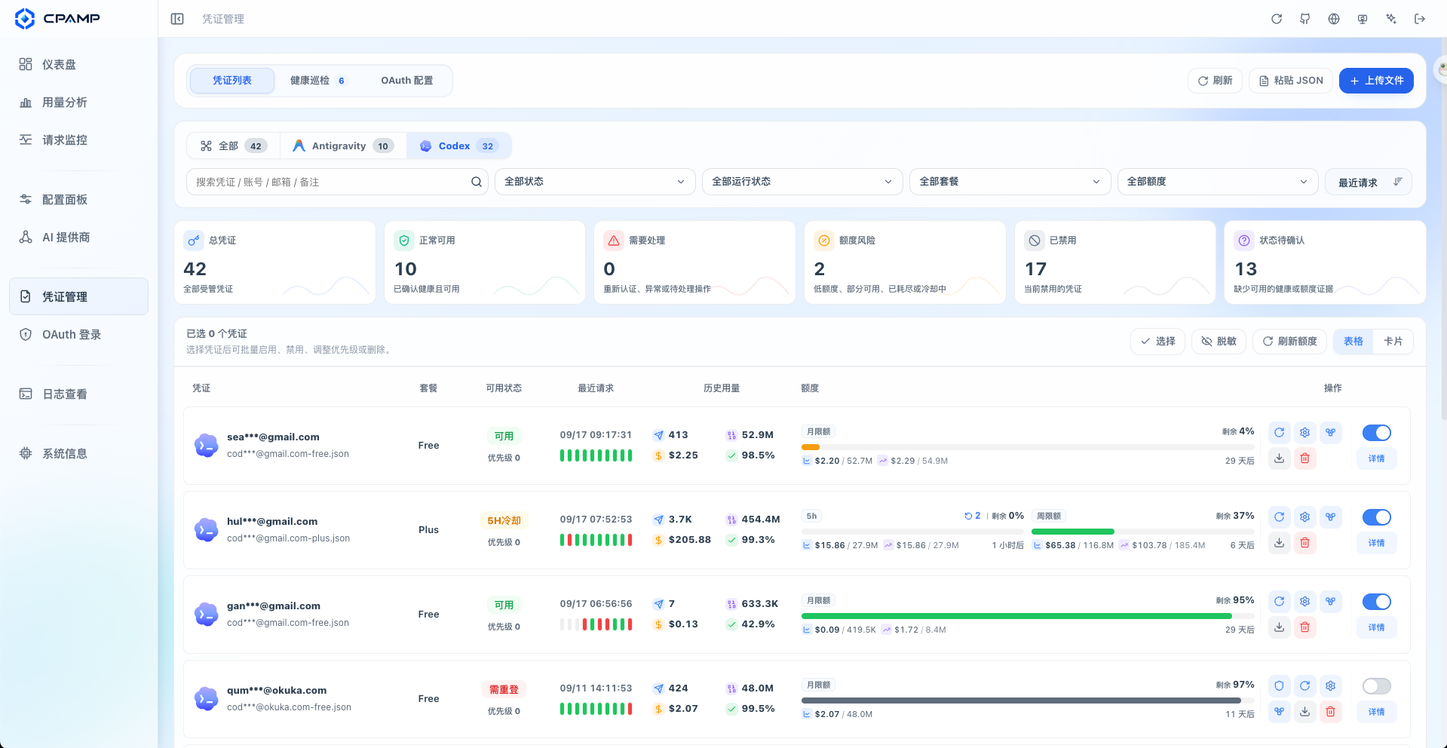Click the 上传文件 upload button
The width and height of the screenshot is (1447, 748).
coord(1376,81)
